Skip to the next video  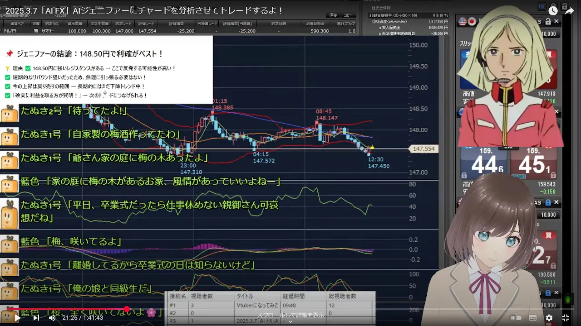click(36, 318)
